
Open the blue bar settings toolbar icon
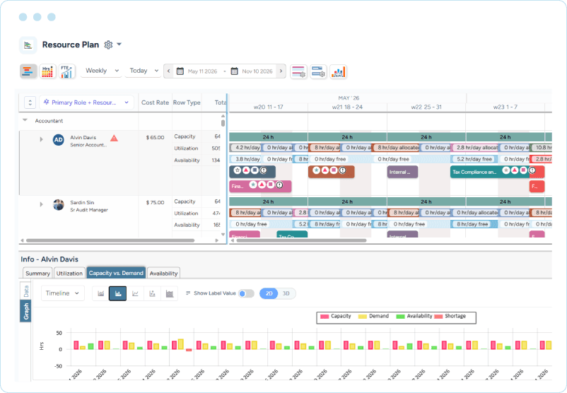(318, 71)
